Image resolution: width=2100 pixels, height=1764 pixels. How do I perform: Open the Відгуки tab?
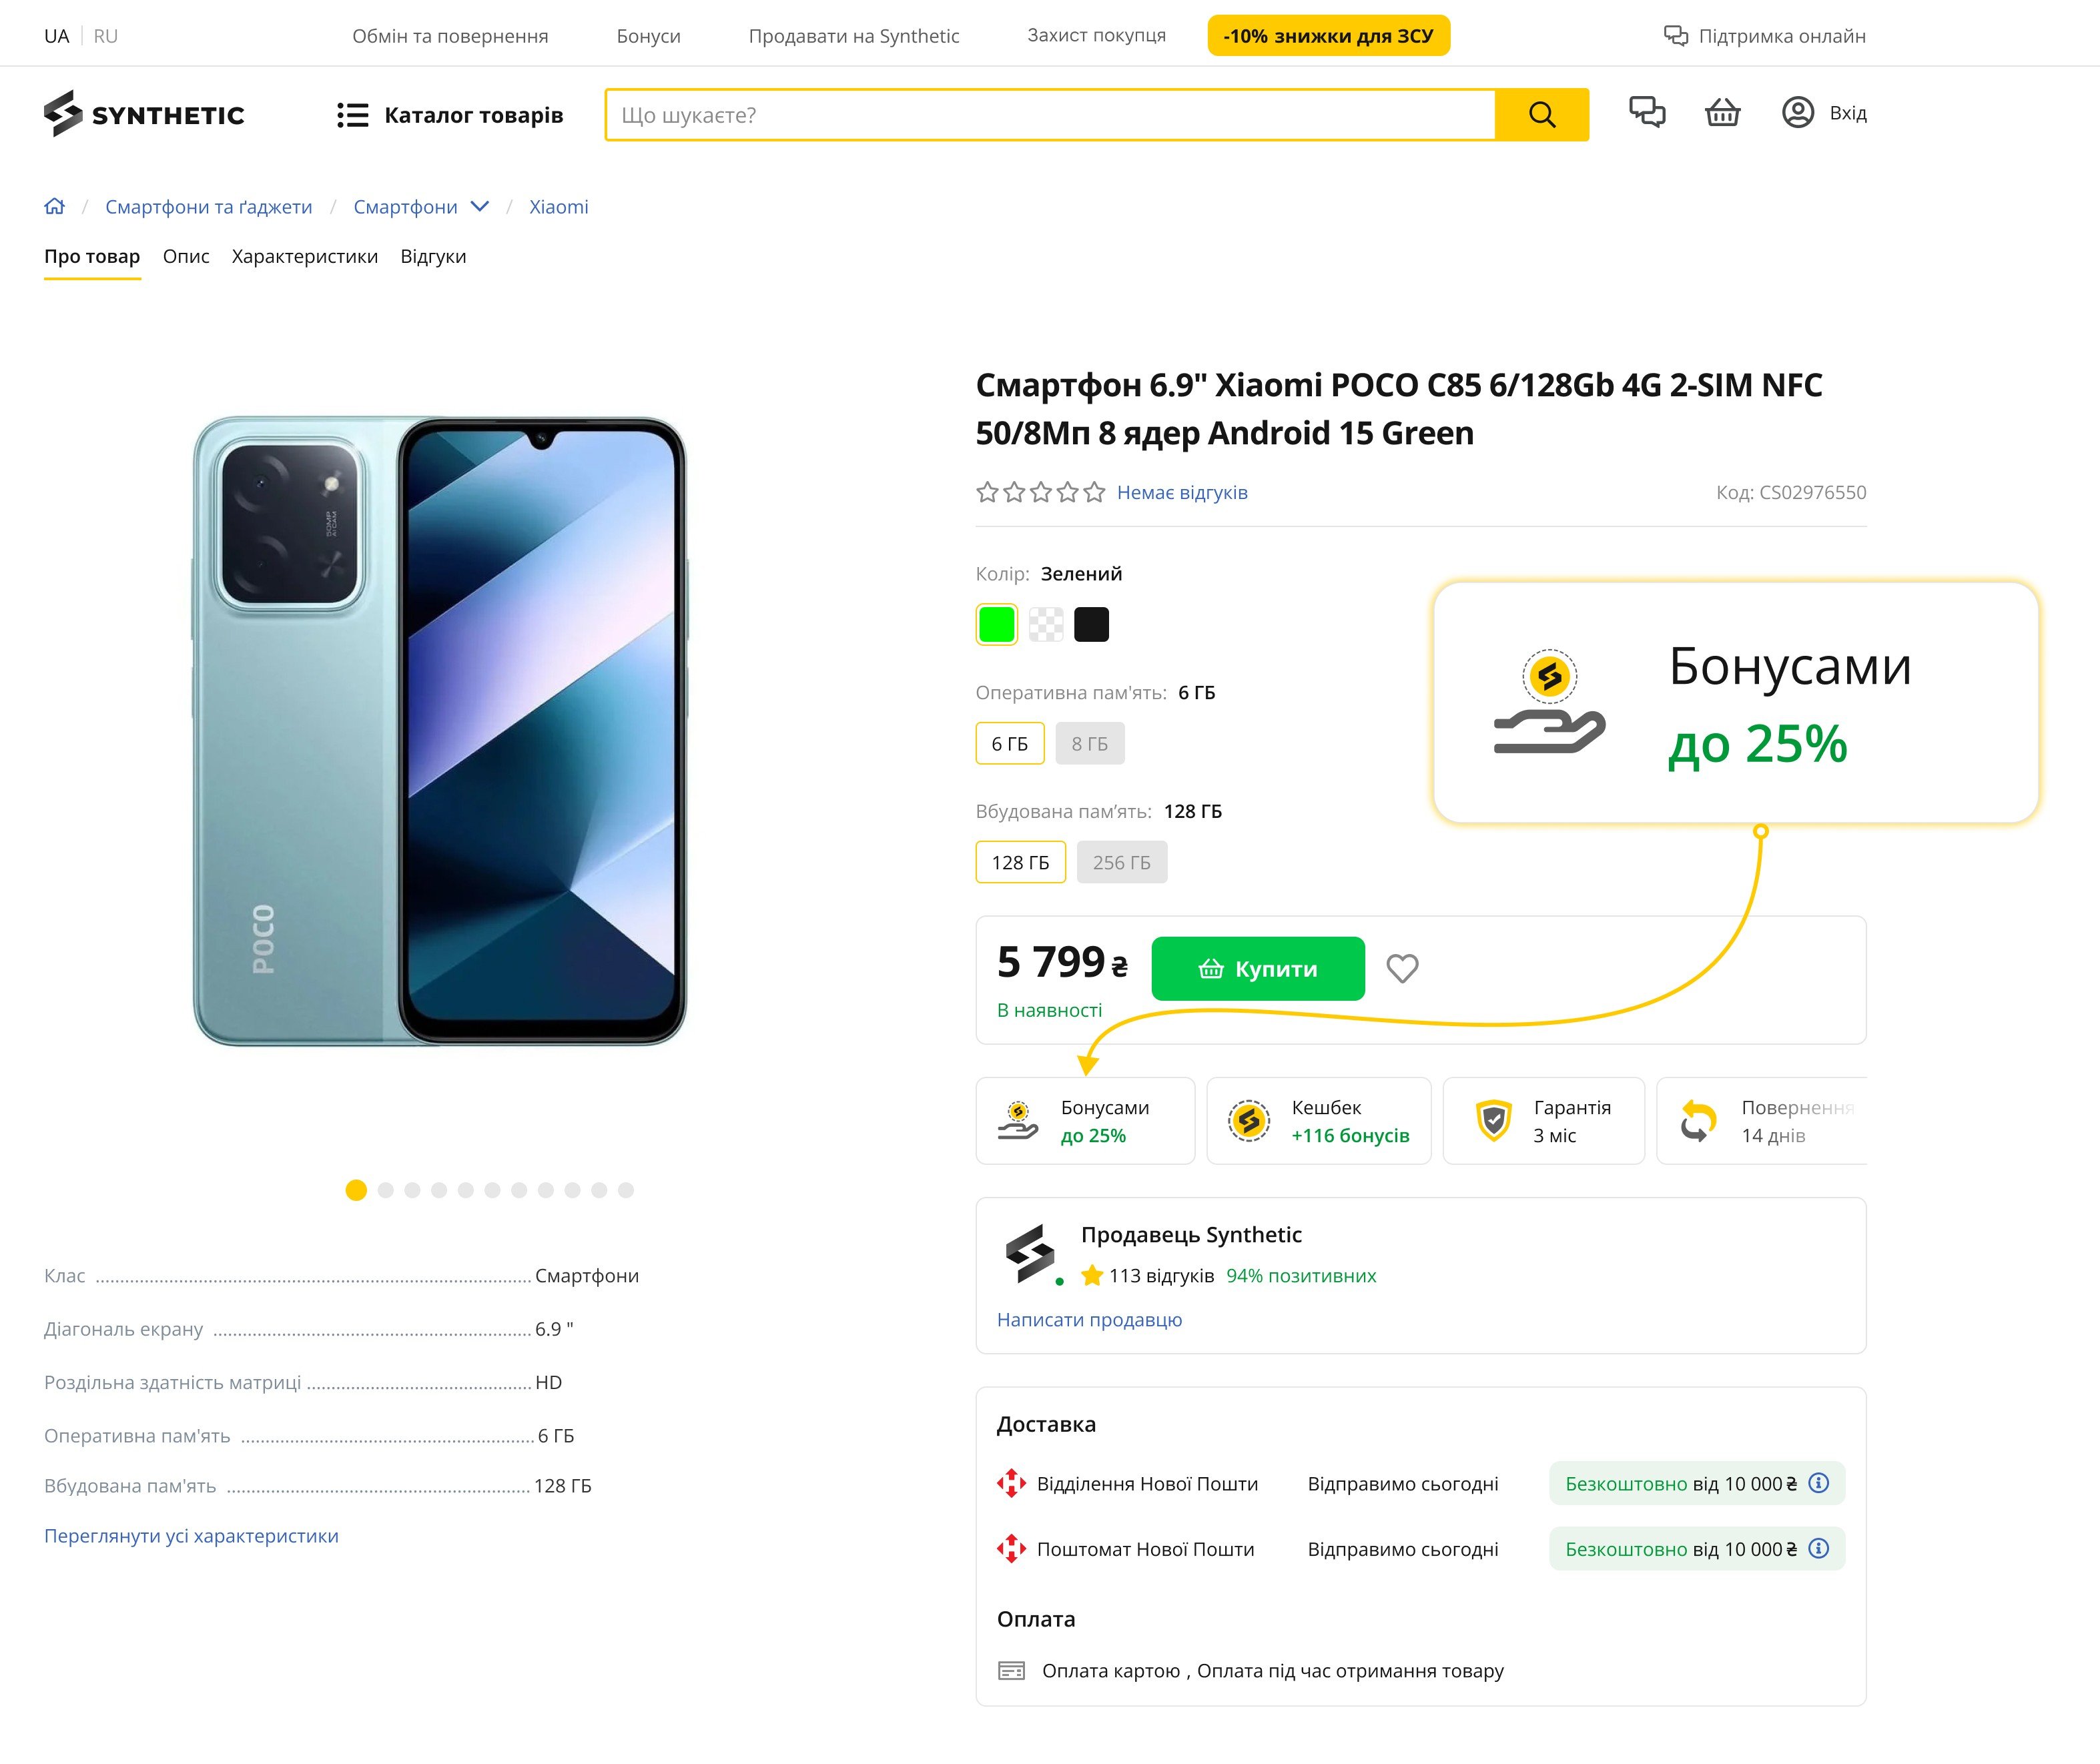click(433, 257)
